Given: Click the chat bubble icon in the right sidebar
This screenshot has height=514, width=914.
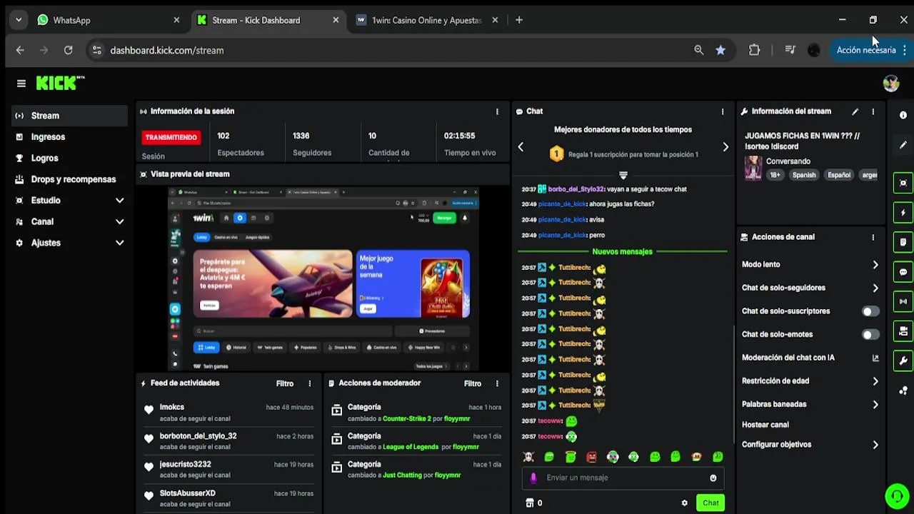Looking at the screenshot, I should pos(903,272).
